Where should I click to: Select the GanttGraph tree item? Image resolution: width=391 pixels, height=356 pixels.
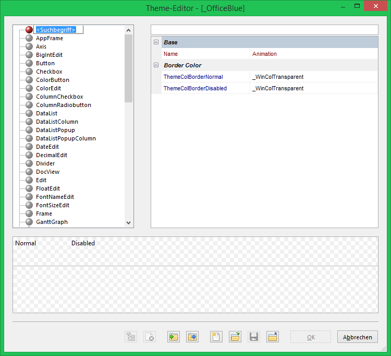[52, 222]
